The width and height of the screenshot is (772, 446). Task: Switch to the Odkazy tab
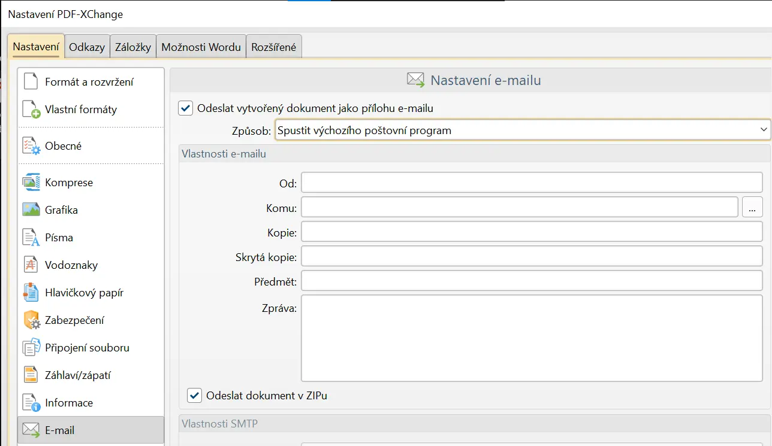(x=87, y=47)
